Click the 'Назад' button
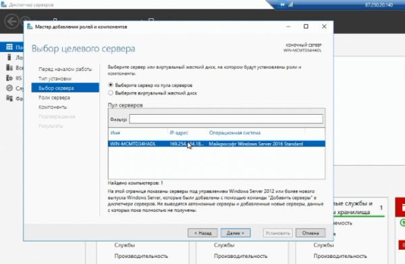The width and height of the screenshot is (405, 264). [202, 233]
